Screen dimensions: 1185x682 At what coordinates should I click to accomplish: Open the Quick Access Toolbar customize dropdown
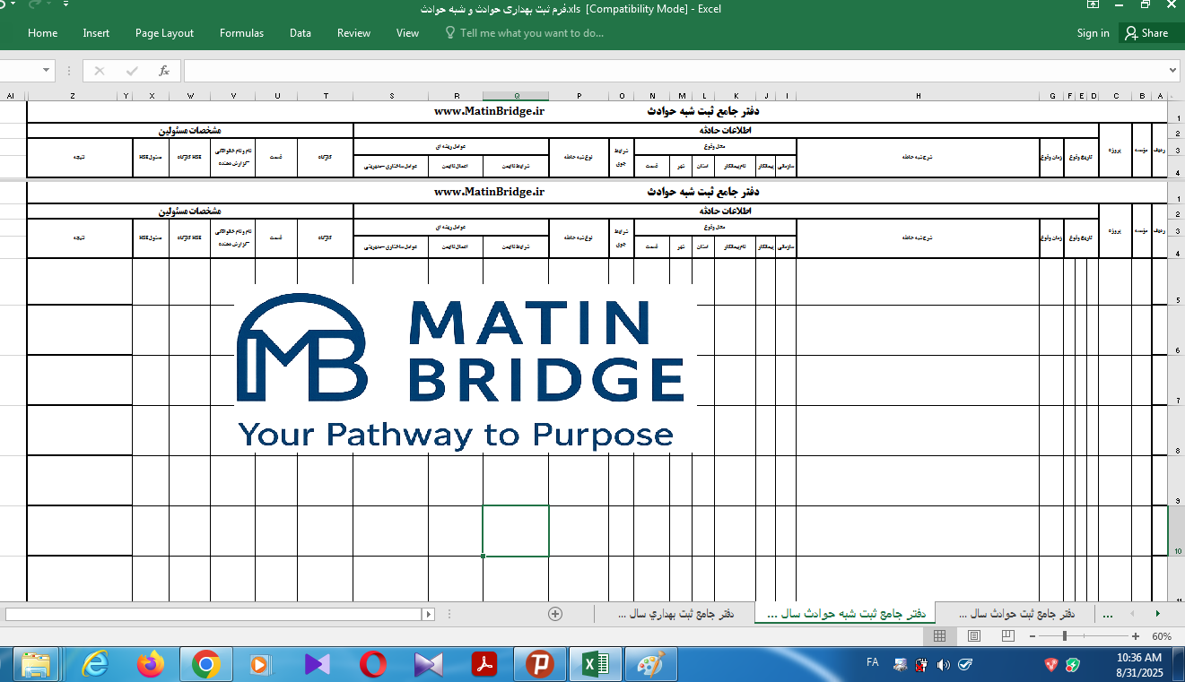coord(66,5)
